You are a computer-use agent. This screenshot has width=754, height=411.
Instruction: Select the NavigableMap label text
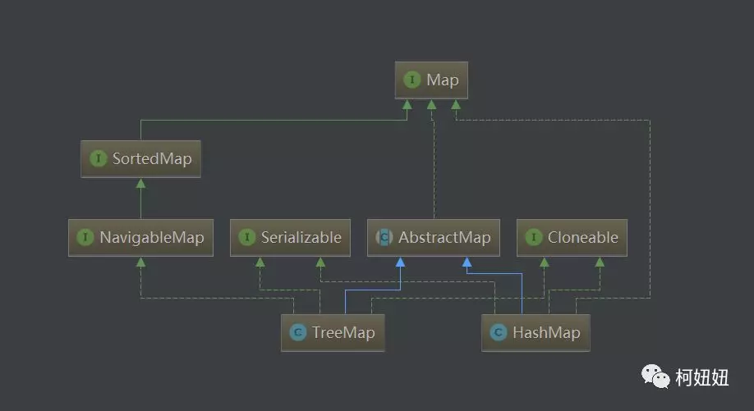(x=152, y=238)
